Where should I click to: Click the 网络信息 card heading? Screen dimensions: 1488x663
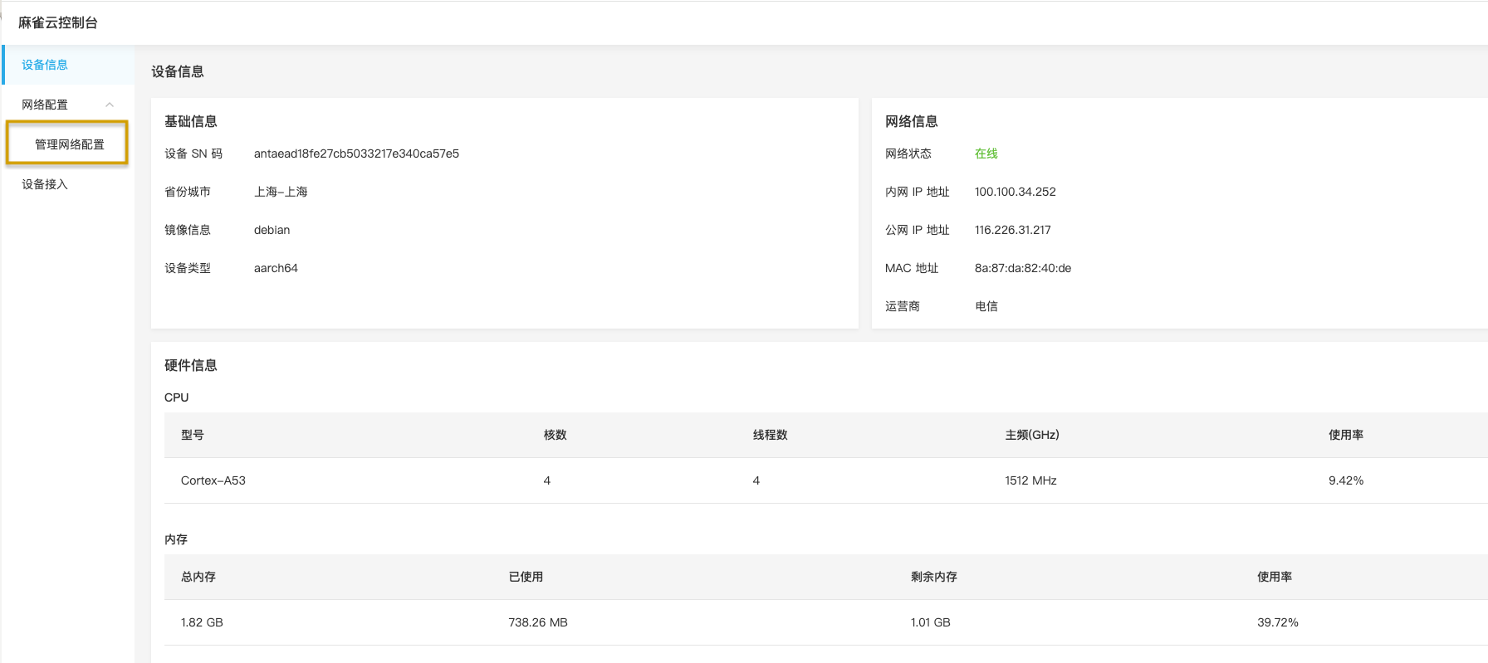click(x=912, y=121)
